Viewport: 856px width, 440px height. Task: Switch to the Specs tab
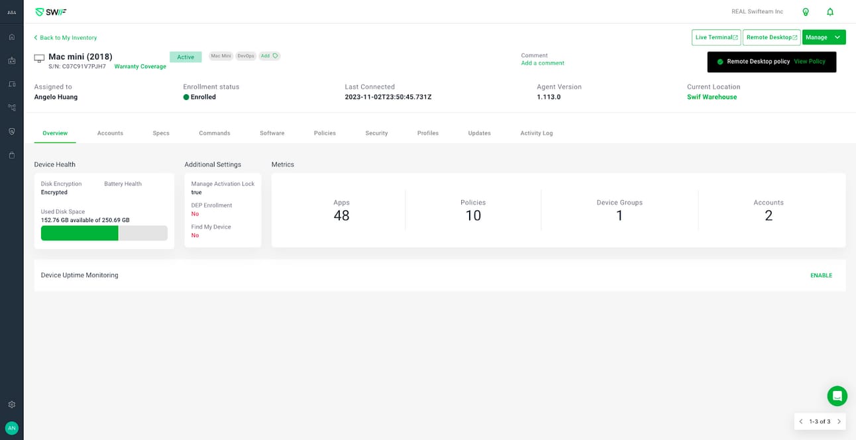(161, 133)
